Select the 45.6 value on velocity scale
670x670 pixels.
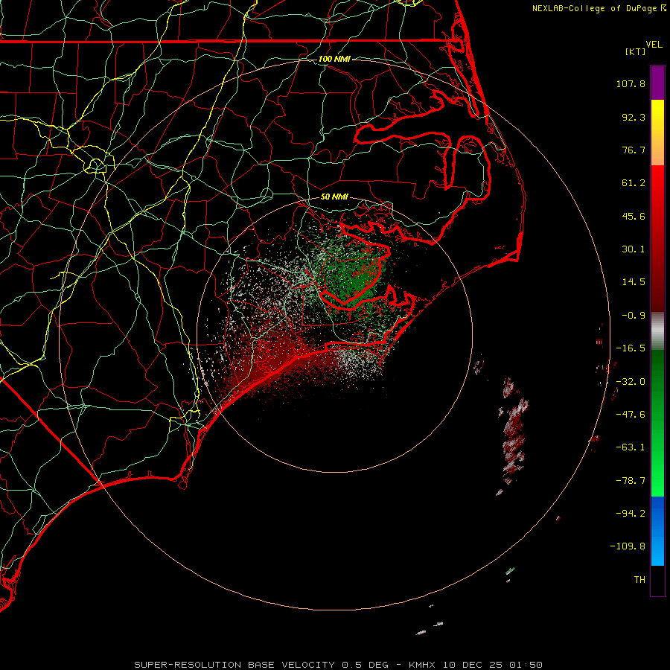pos(634,216)
